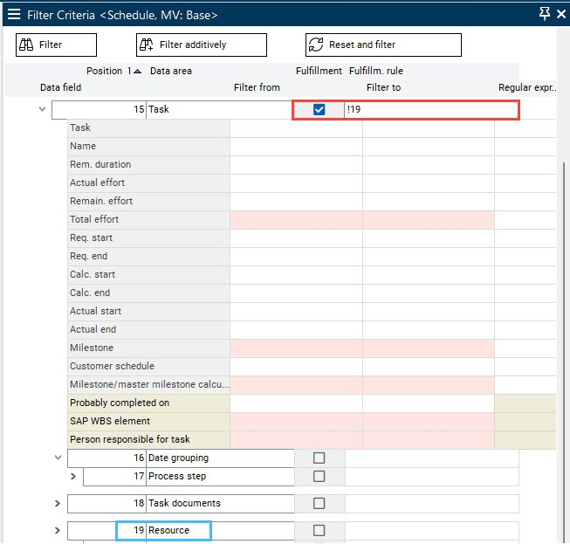
Task: Click Reset and filter button
Action: [382, 45]
